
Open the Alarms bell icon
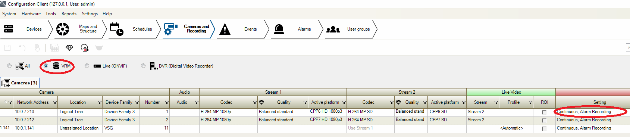pos(279,29)
